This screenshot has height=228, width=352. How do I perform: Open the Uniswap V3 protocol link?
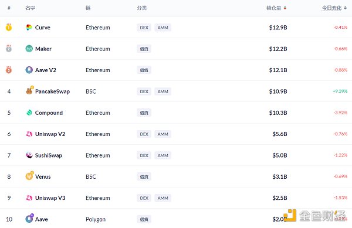(x=50, y=198)
